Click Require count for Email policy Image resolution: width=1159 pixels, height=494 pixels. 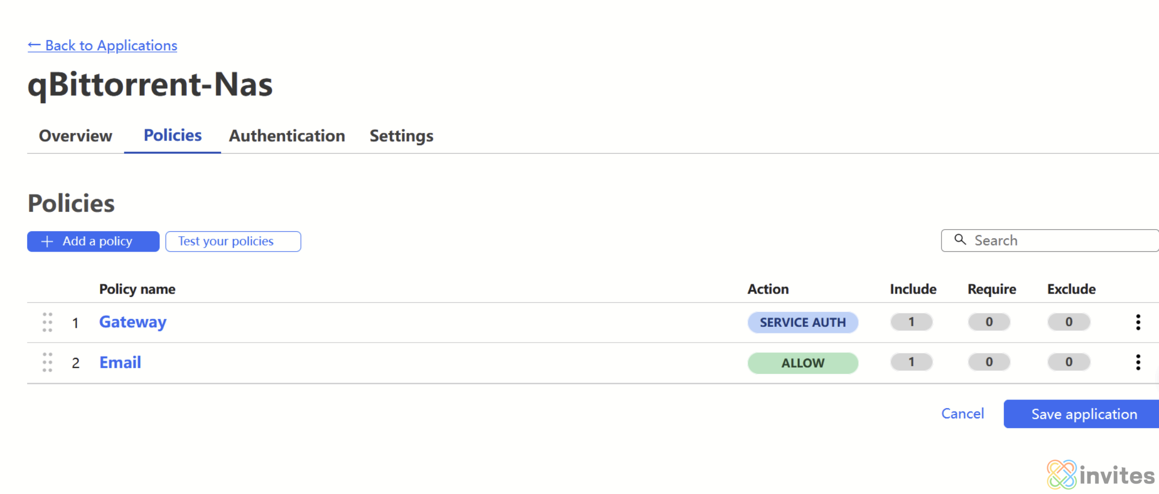[989, 362]
